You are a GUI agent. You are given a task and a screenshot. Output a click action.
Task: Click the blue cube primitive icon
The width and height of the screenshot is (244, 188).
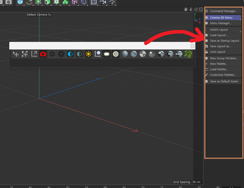[20, 2]
